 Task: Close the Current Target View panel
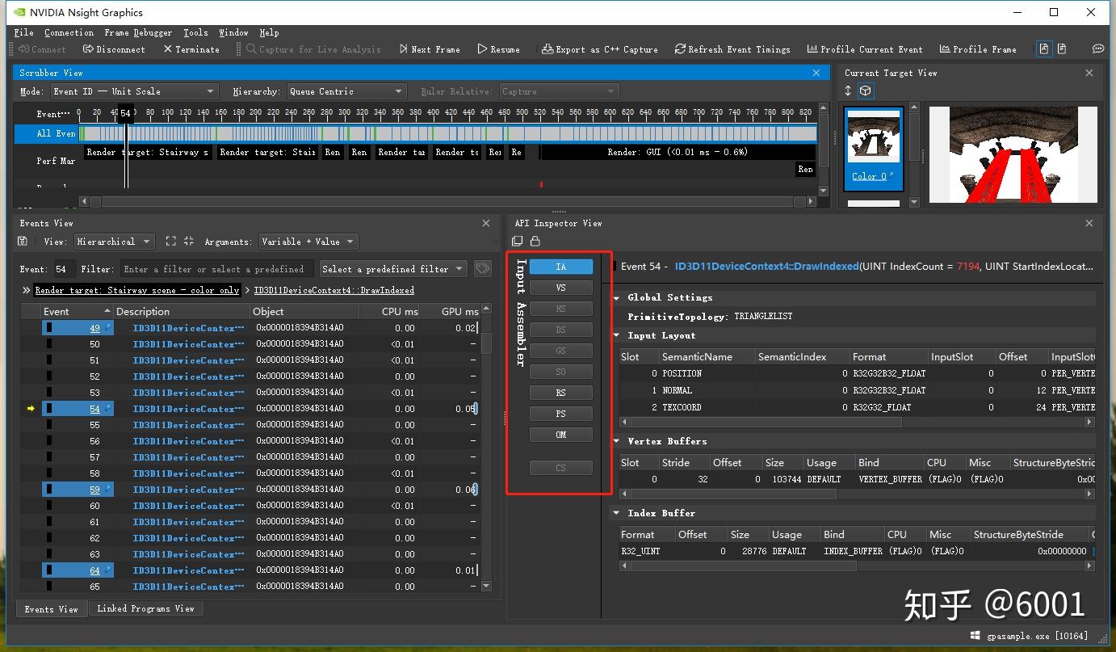click(x=1089, y=73)
